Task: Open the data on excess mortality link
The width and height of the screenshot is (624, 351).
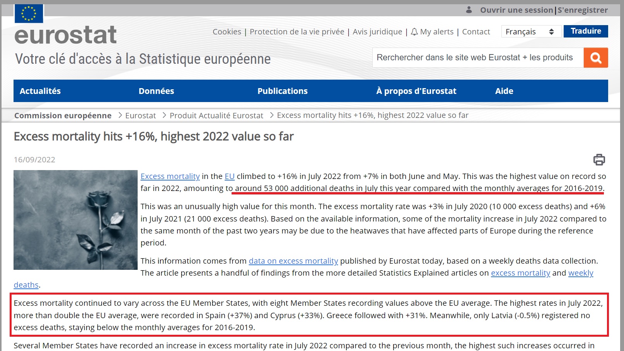Action: [x=293, y=261]
